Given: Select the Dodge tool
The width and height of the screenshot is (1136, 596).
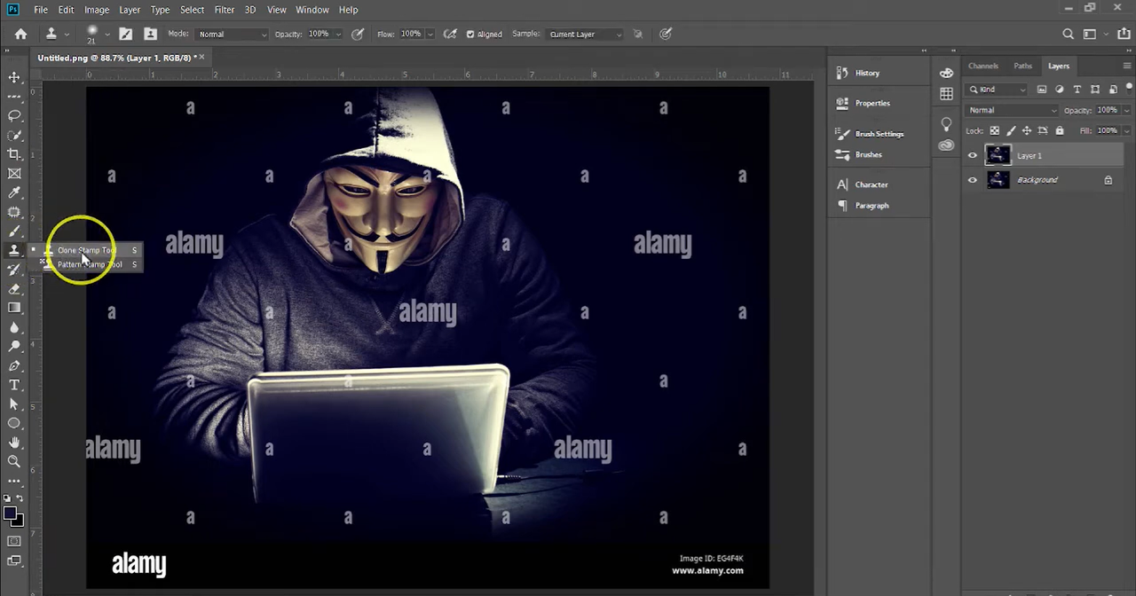Looking at the screenshot, I should 14,347.
